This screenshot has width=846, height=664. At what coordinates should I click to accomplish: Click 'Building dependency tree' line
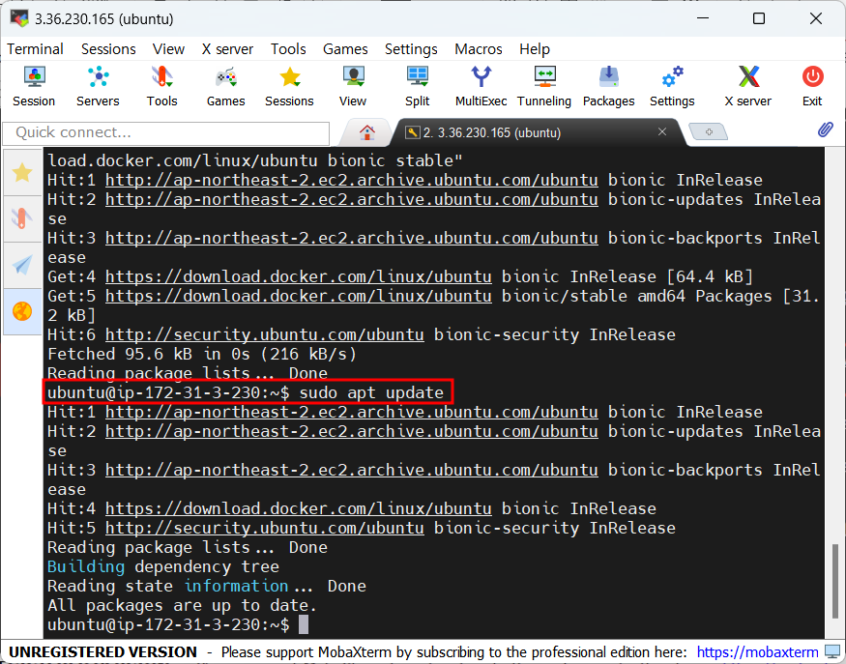[x=163, y=567]
